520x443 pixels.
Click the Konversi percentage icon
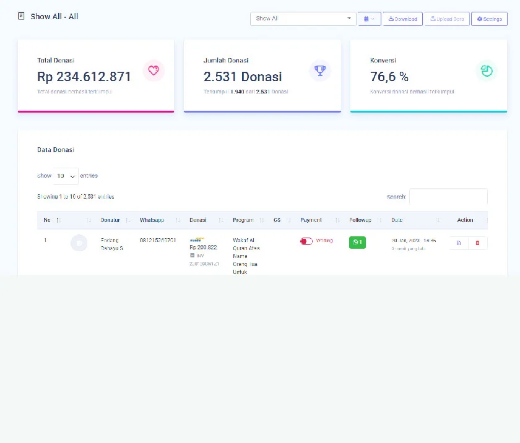tap(487, 71)
